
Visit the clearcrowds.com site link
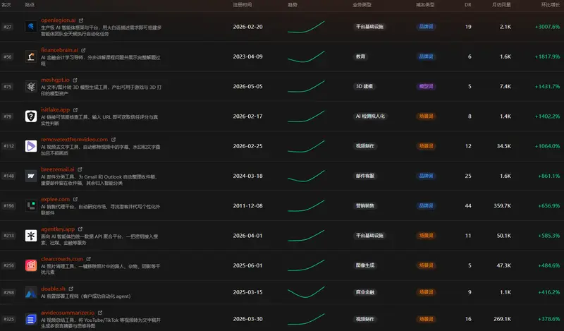click(62, 259)
